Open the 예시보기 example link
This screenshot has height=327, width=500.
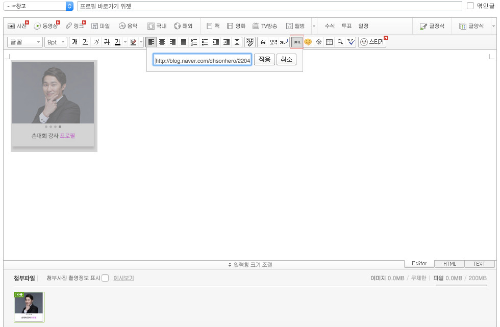[x=123, y=278]
